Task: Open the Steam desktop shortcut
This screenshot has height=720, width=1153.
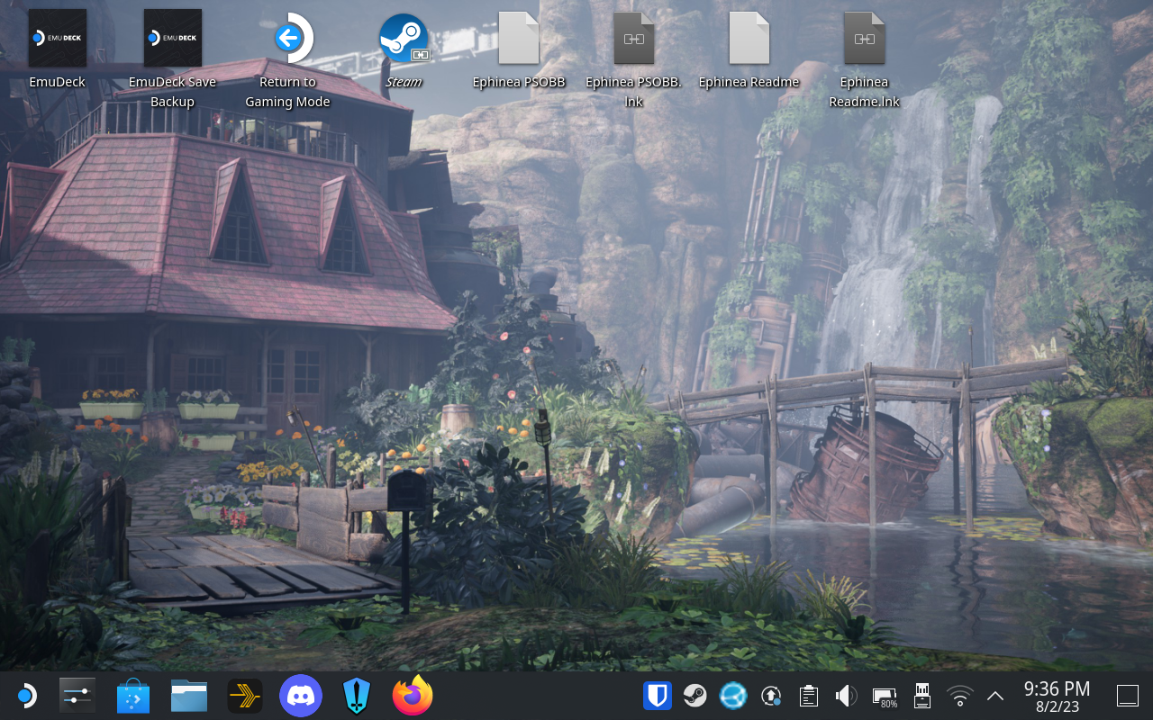Action: pos(404,39)
